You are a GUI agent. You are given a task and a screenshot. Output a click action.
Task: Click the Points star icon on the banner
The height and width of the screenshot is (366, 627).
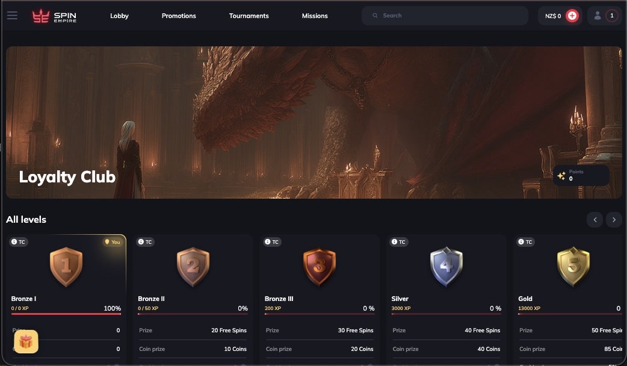562,175
